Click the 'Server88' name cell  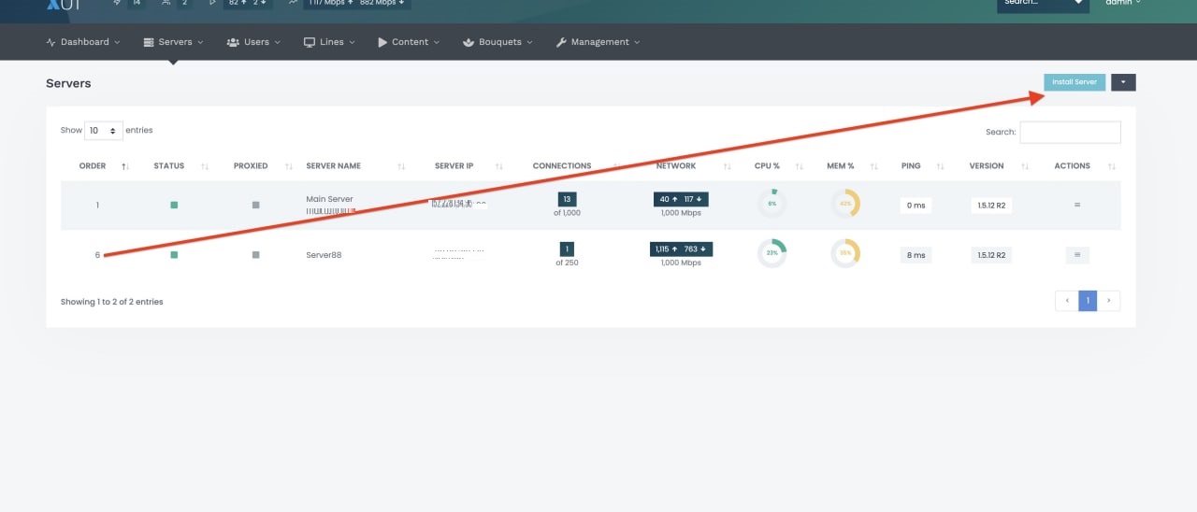[x=324, y=255]
